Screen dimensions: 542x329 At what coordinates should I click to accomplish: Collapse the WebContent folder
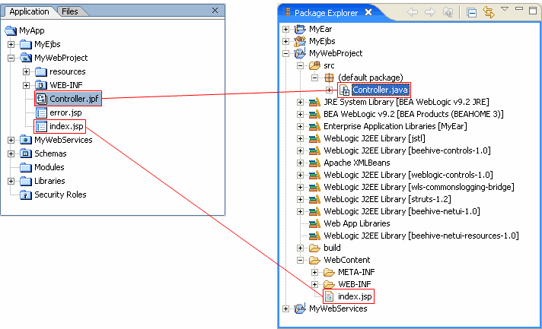300,260
